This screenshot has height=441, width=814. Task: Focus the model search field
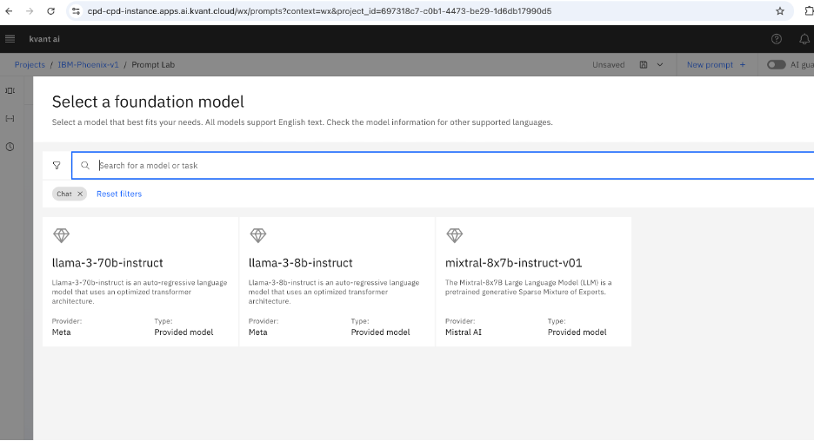[435, 165]
